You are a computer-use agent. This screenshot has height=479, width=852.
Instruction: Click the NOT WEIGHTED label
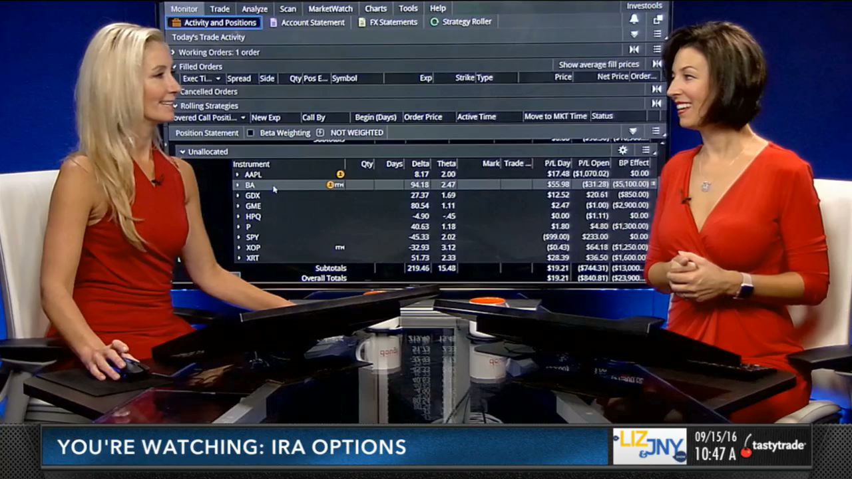point(357,132)
